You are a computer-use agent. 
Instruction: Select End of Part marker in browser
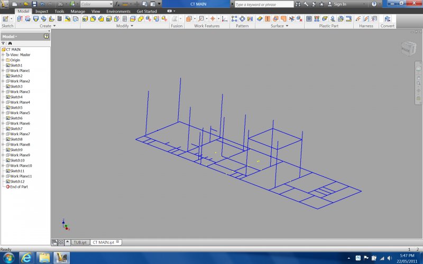pos(19,187)
